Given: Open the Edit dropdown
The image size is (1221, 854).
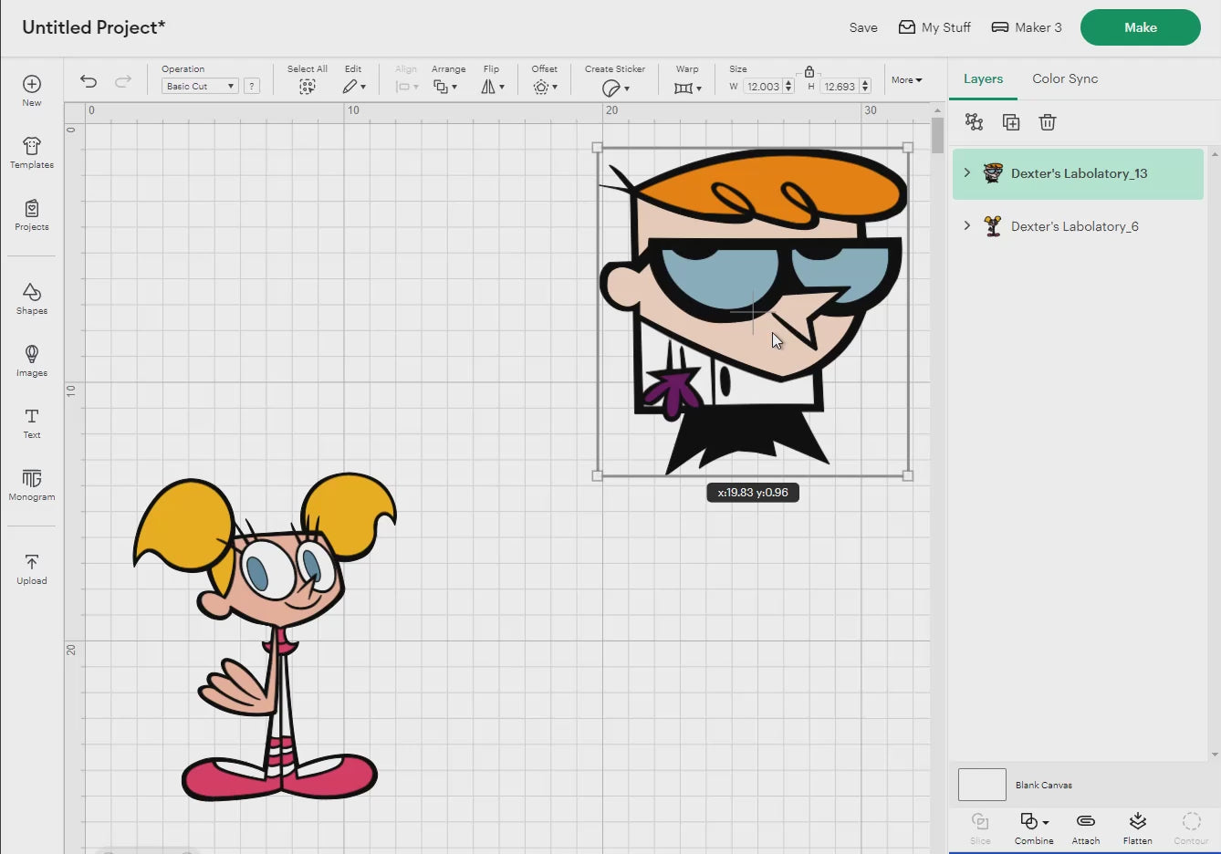Looking at the screenshot, I should click(x=354, y=87).
